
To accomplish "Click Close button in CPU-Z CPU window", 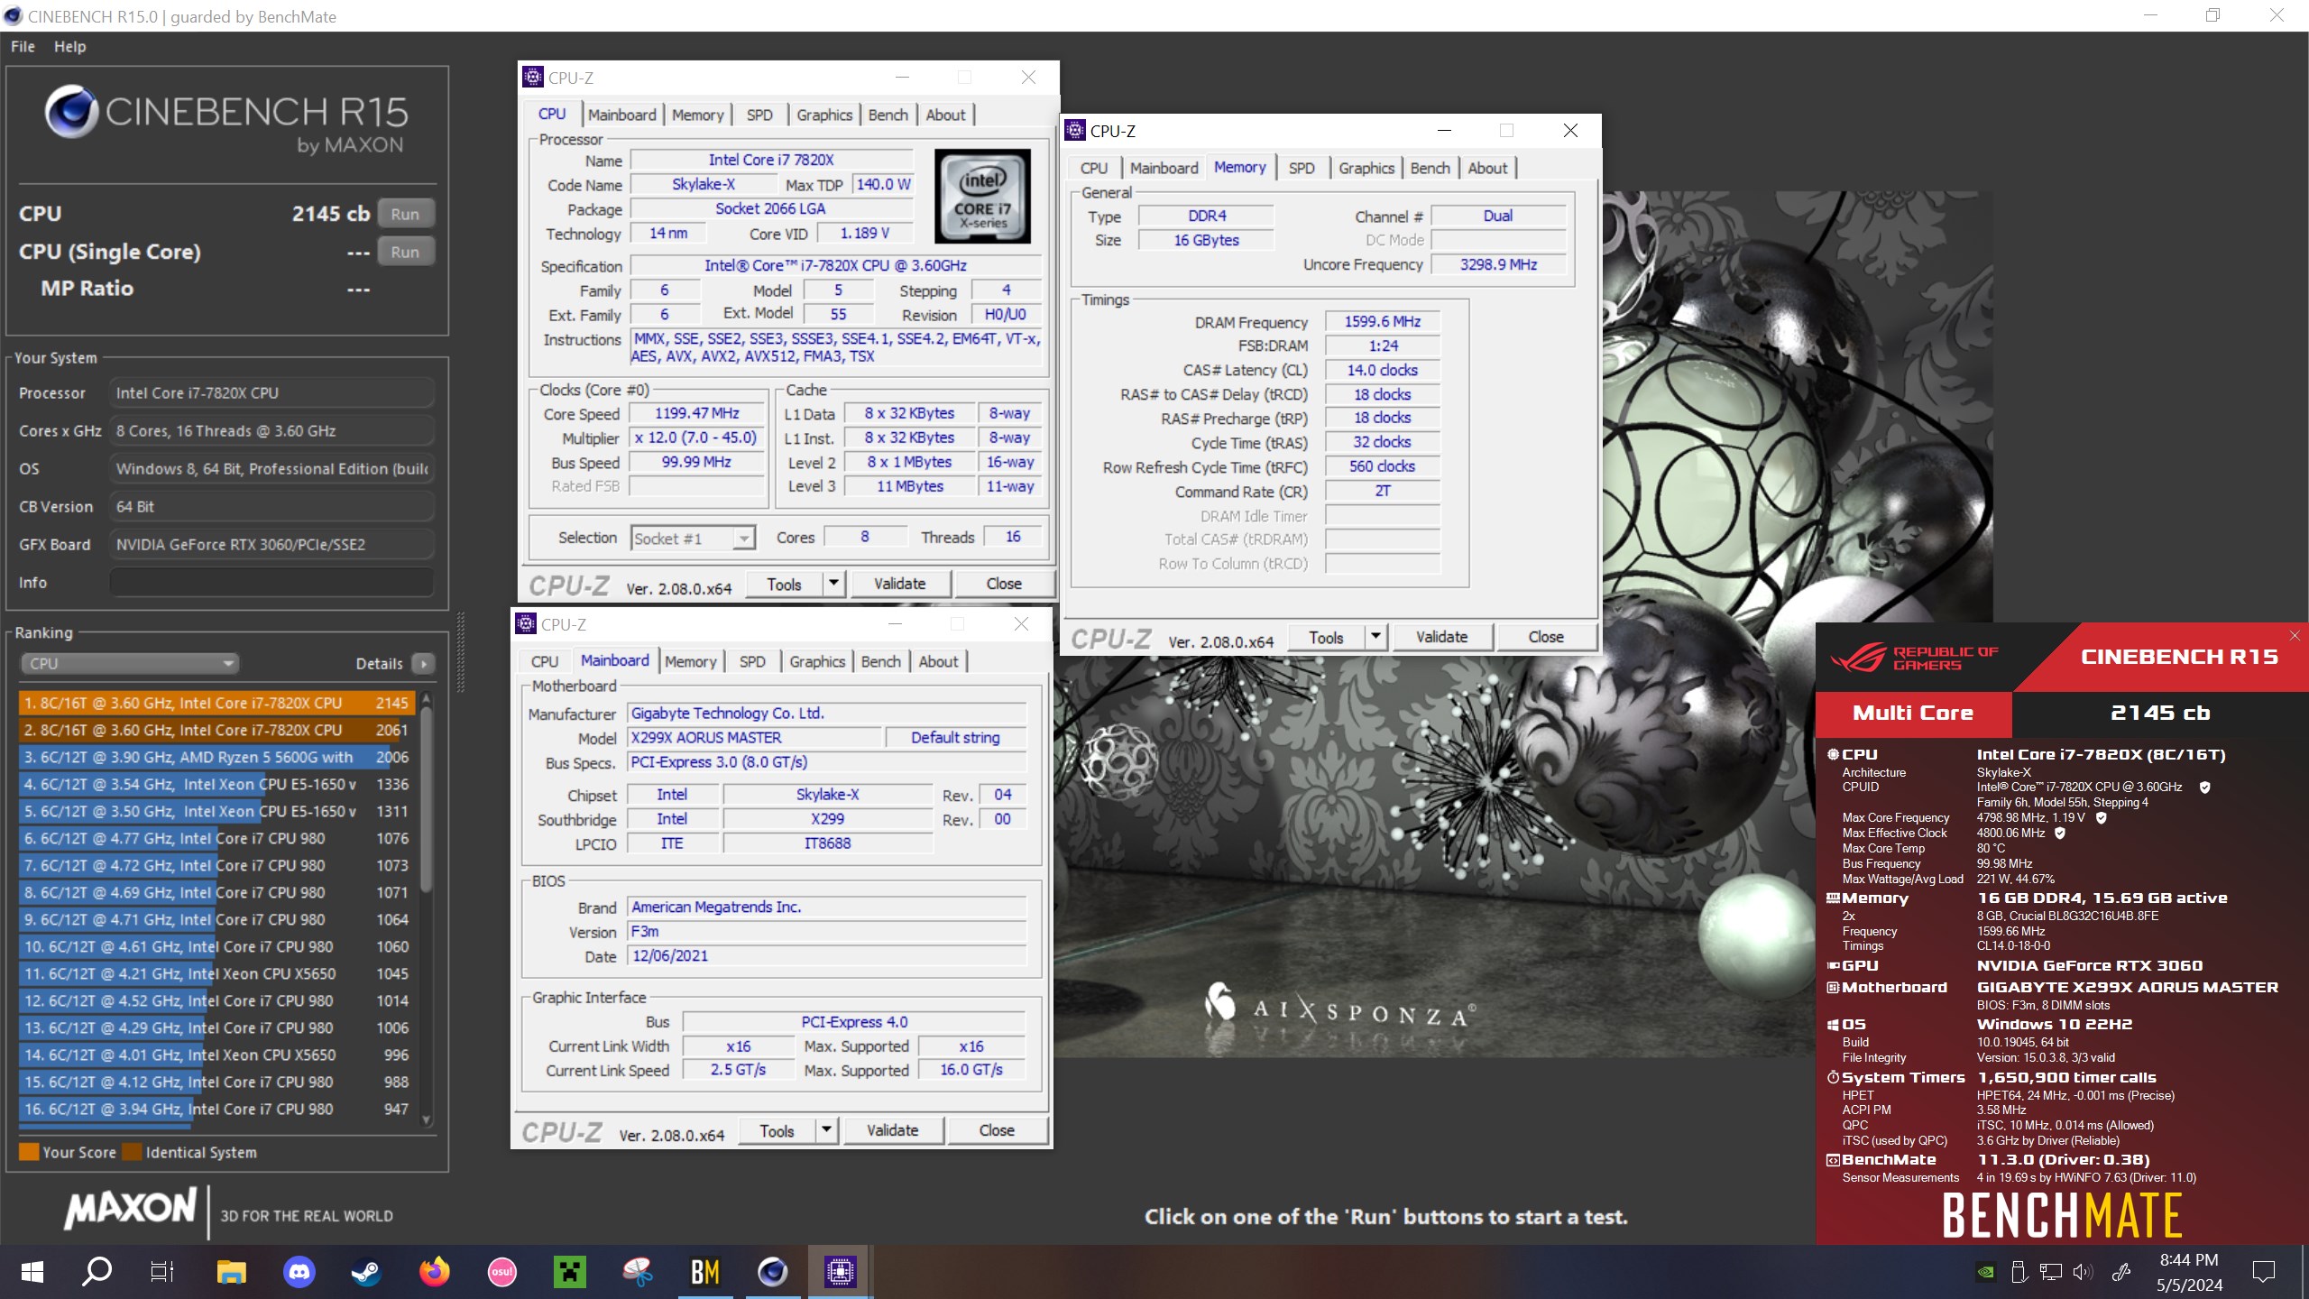I will tap(1003, 585).
